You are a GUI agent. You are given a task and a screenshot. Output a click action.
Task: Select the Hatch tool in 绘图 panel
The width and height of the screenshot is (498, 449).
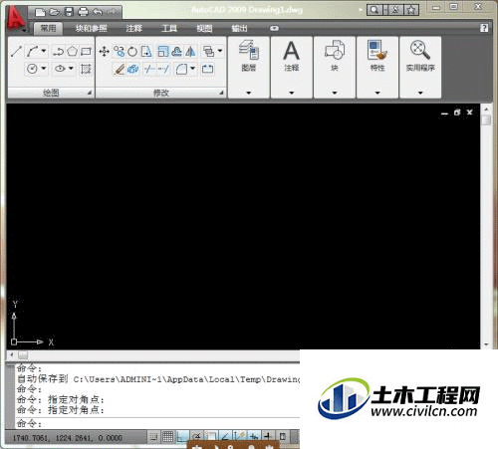click(86, 69)
